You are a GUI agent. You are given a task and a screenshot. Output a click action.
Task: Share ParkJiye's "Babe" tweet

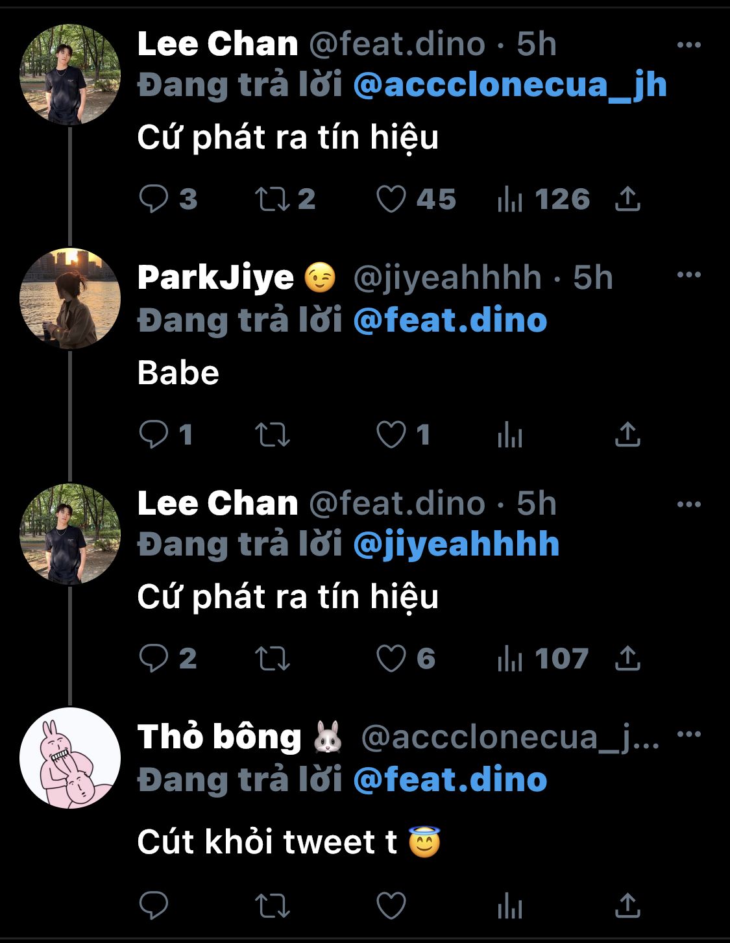tap(627, 435)
